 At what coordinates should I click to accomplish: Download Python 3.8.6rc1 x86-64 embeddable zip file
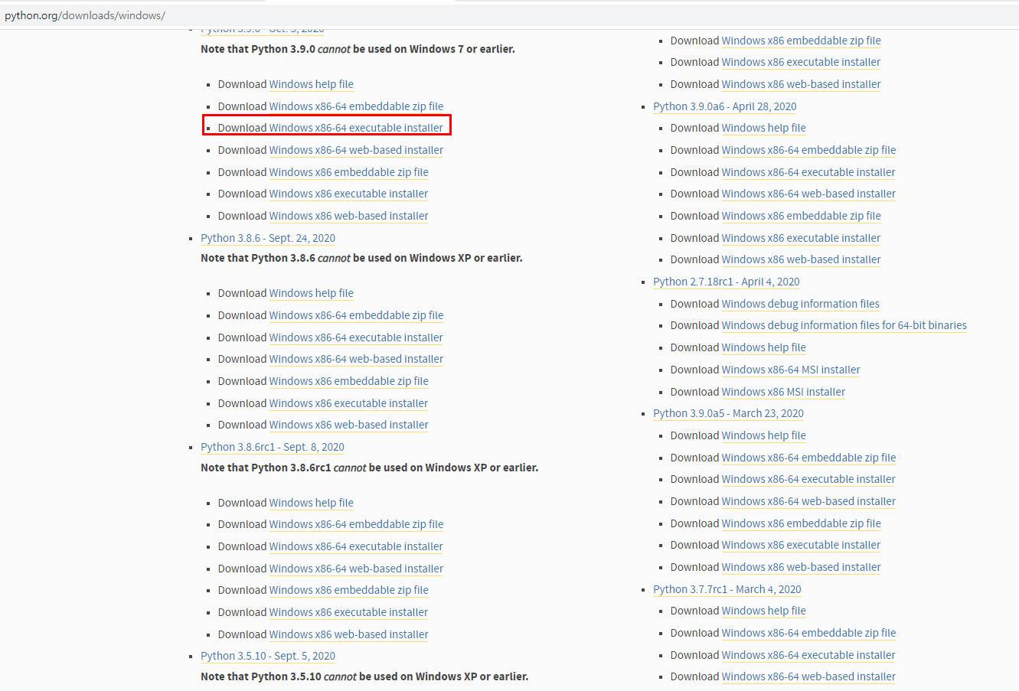point(356,524)
